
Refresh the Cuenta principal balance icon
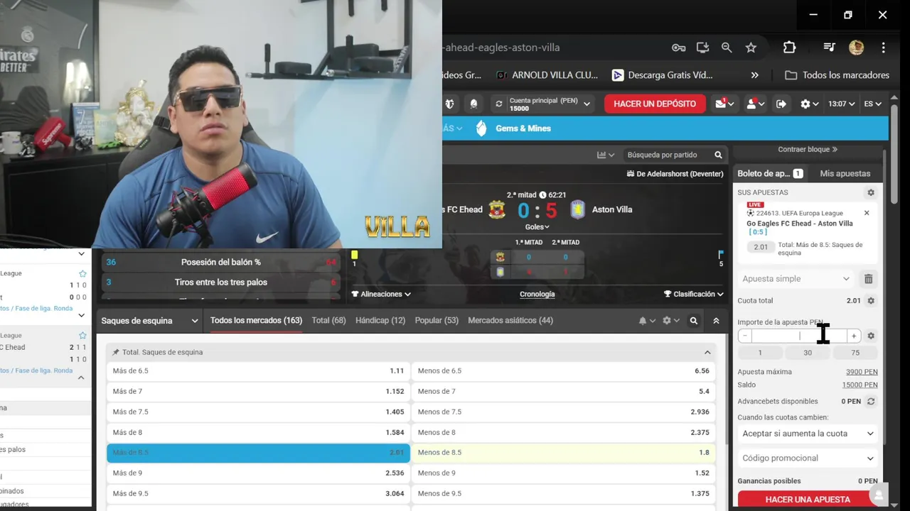[x=499, y=104]
